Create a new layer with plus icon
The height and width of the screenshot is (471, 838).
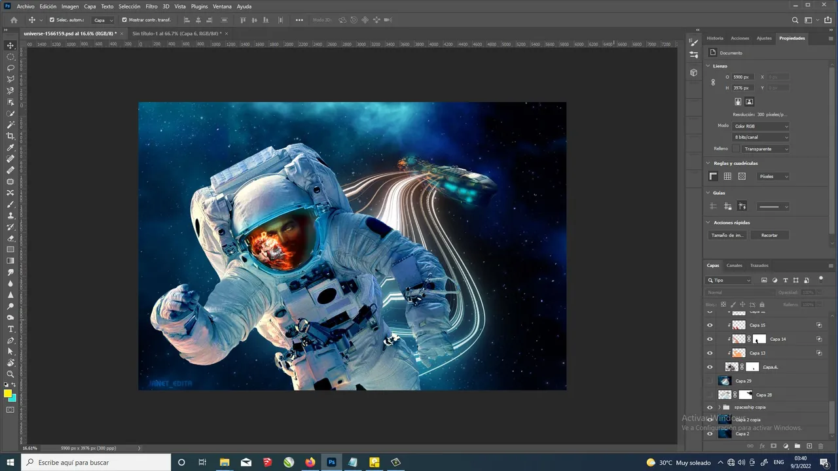point(809,446)
